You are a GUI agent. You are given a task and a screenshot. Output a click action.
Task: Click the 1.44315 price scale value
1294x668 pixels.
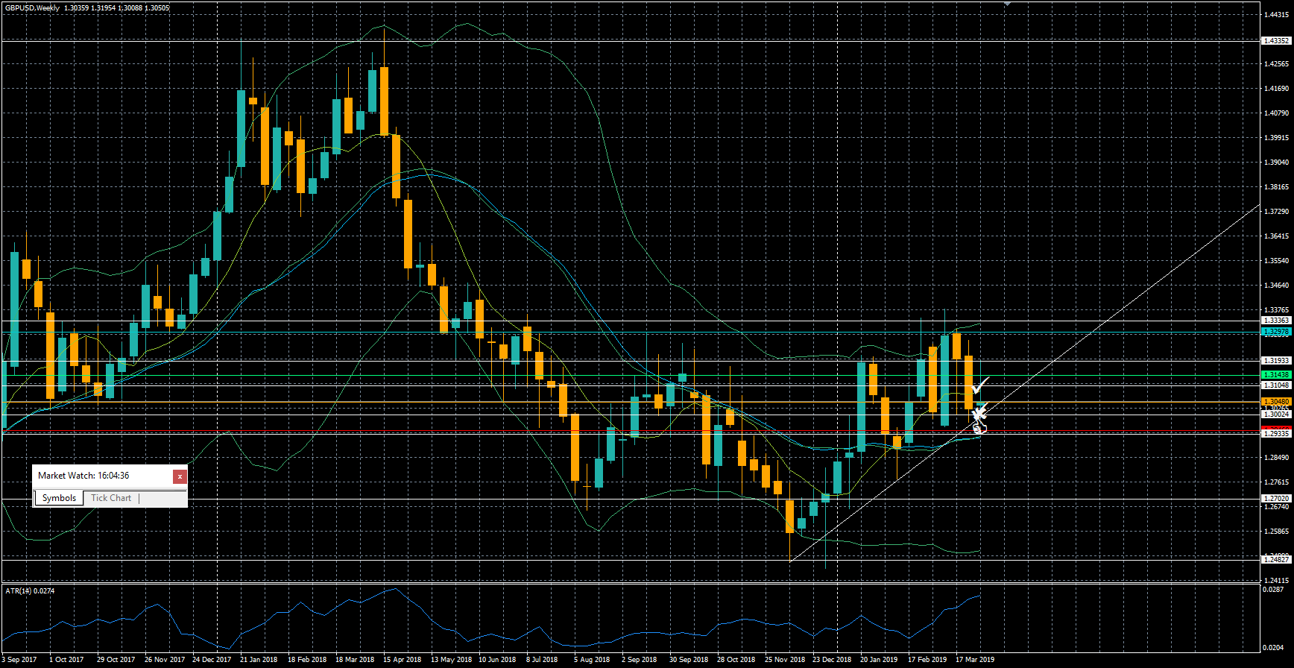pyautogui.click(x=1276, y=15)
